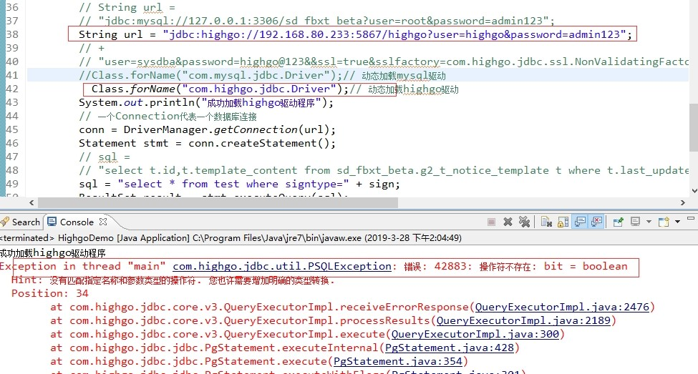Screen dimensions: 698x374
Task: Click the editor horizontal scrollbar thumb
Action: [x=218, y=203]
